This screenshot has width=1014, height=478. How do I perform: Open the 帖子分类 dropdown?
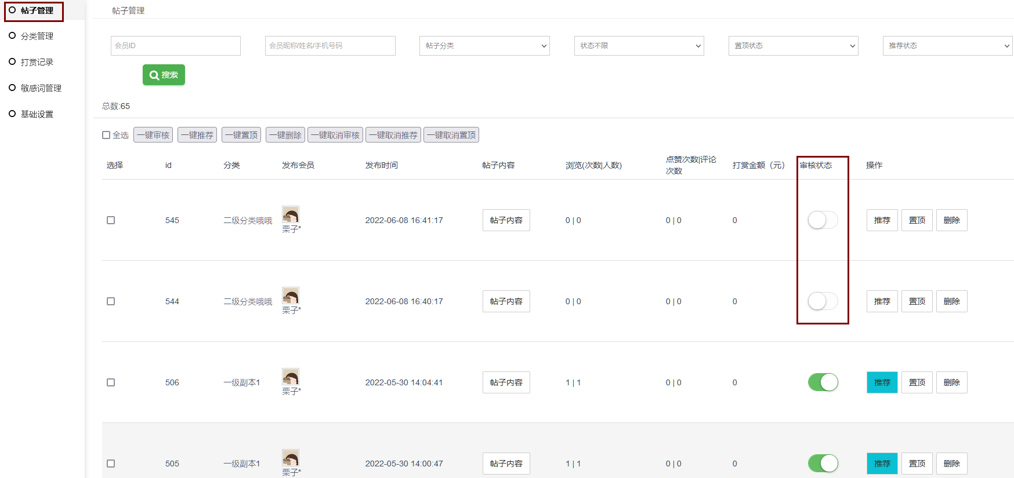[484, 46]
